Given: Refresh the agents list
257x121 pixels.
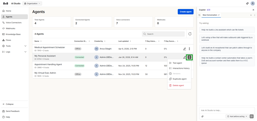Looking at the screenshot, I should click(190, 34).
